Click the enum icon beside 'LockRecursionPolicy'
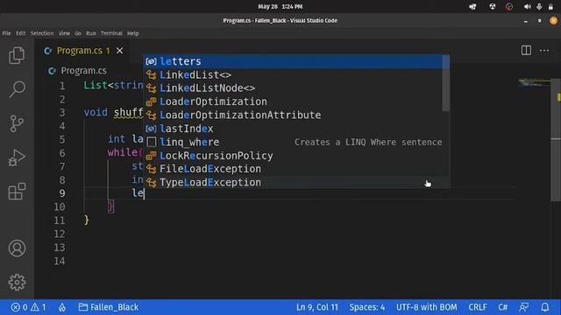Screen dimensions: 561x315 coord(151,156)
